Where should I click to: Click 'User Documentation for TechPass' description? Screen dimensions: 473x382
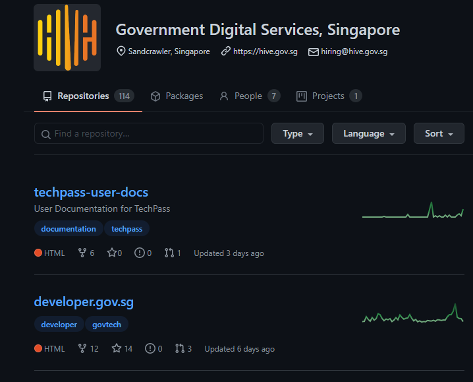102,209
